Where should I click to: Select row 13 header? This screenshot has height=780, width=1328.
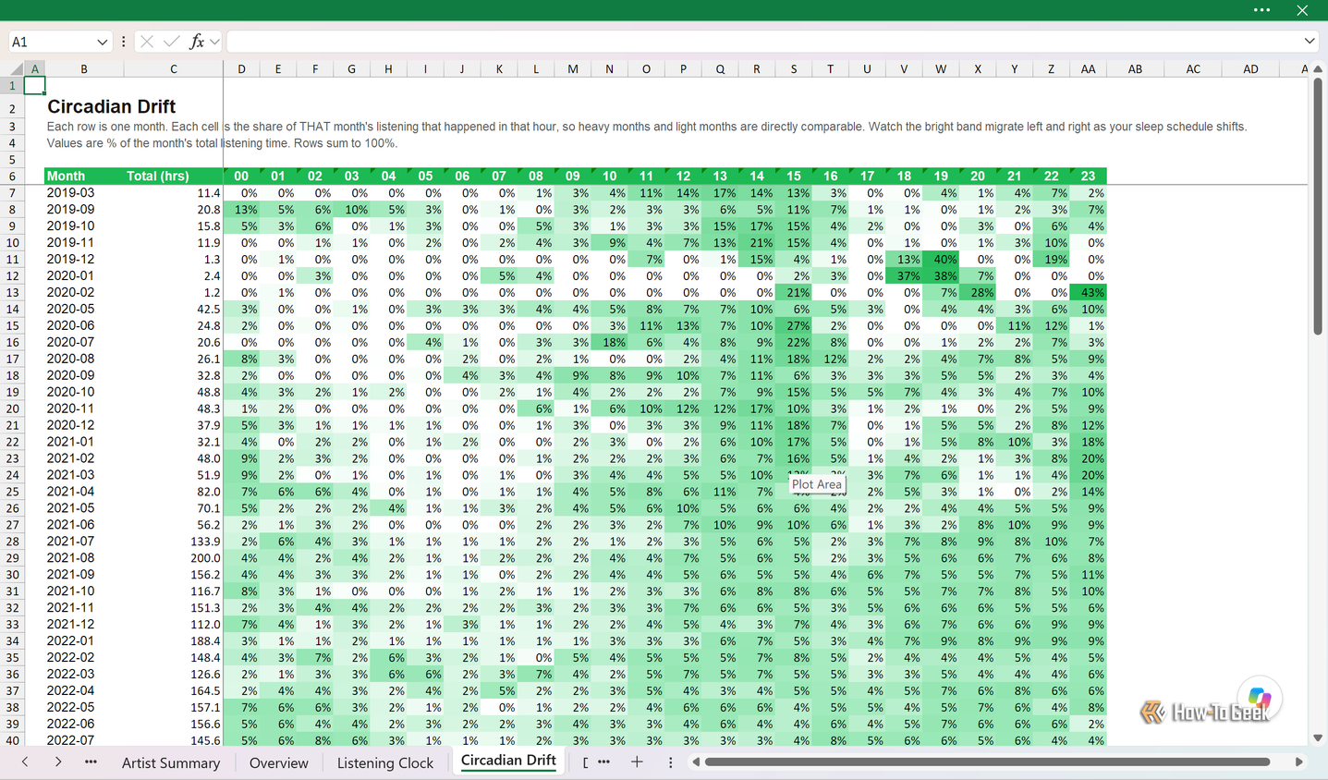[x=12, y=292]
